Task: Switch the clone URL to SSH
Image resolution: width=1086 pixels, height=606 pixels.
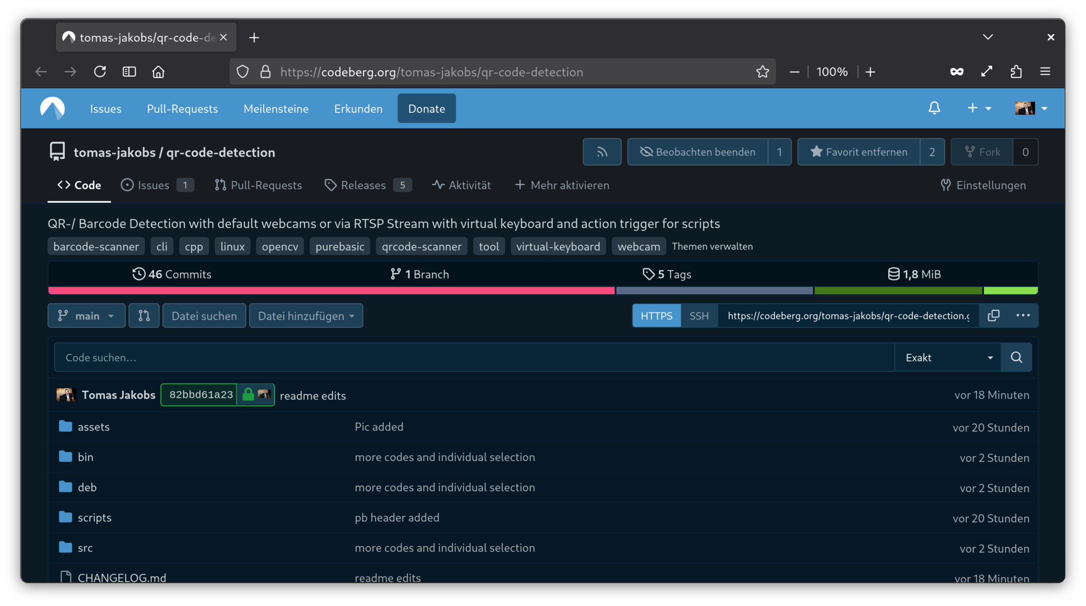Action: pyautogui.click(x=698, y=315)
